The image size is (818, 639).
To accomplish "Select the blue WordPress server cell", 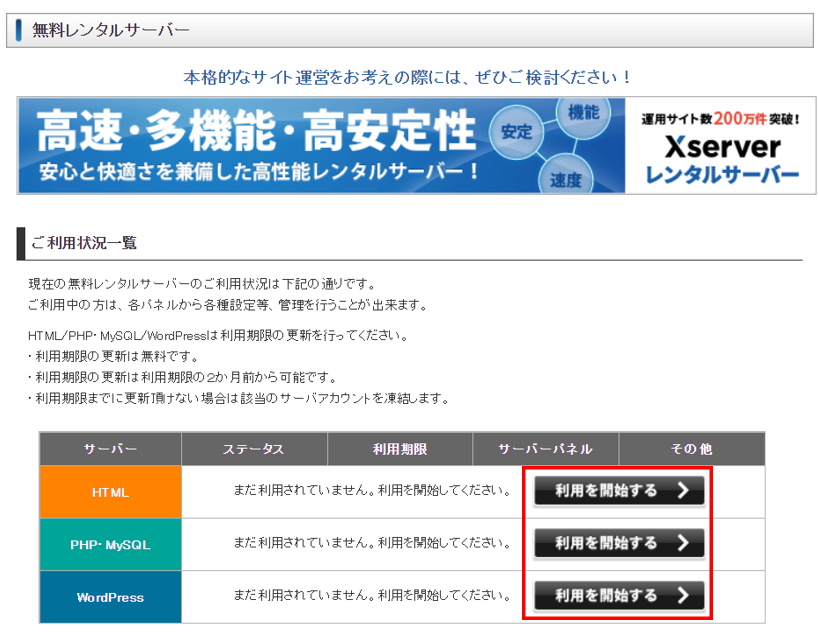I will click(110, 597).
